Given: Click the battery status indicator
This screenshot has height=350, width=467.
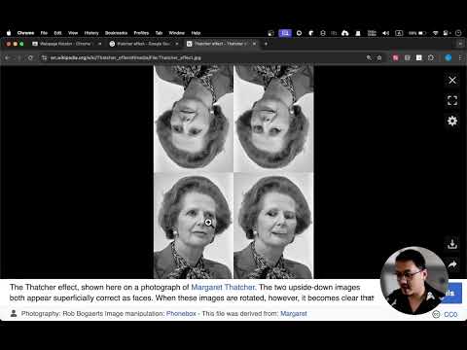Looking at the screenshot, I should click(x=417, y=33).
